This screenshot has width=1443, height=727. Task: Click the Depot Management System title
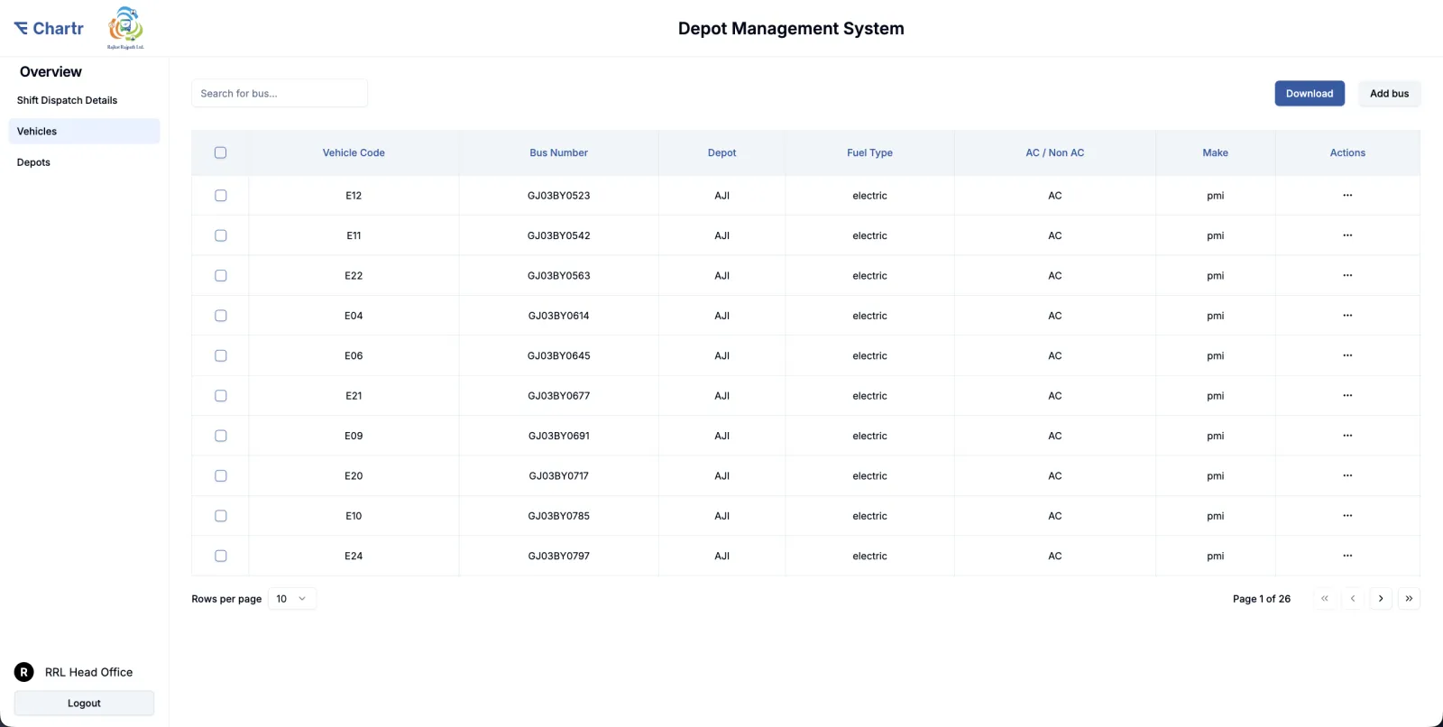(791, 28)
